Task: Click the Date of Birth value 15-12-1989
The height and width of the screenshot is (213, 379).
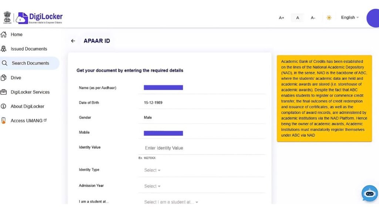Action: [153, 103]
